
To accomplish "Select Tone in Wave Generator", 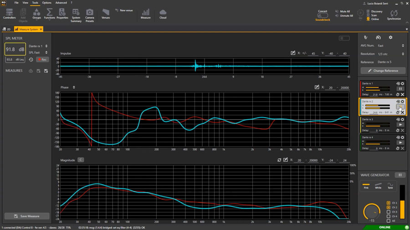I will [x=390, y=185].
